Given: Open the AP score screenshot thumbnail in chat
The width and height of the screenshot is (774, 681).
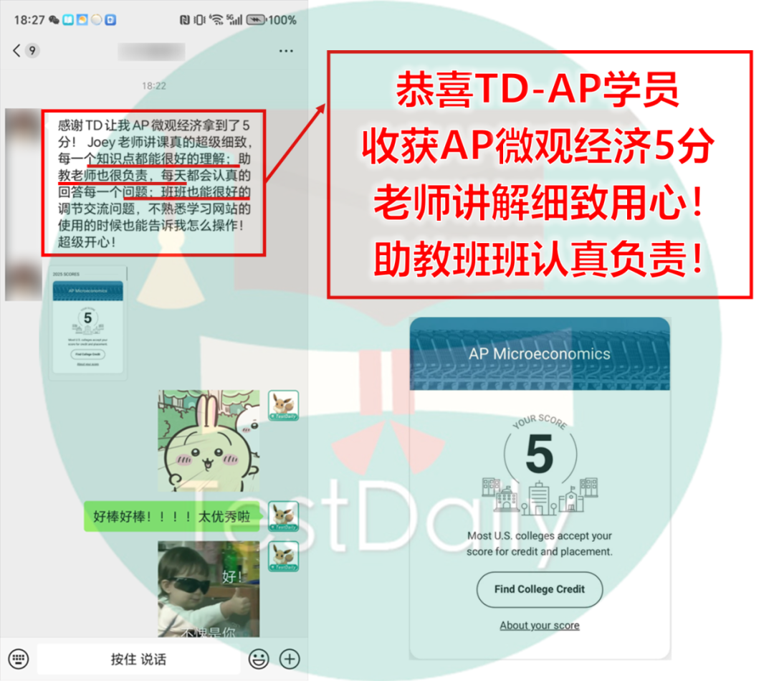Looking at the screenshot, I should click(x=88, y=323).
